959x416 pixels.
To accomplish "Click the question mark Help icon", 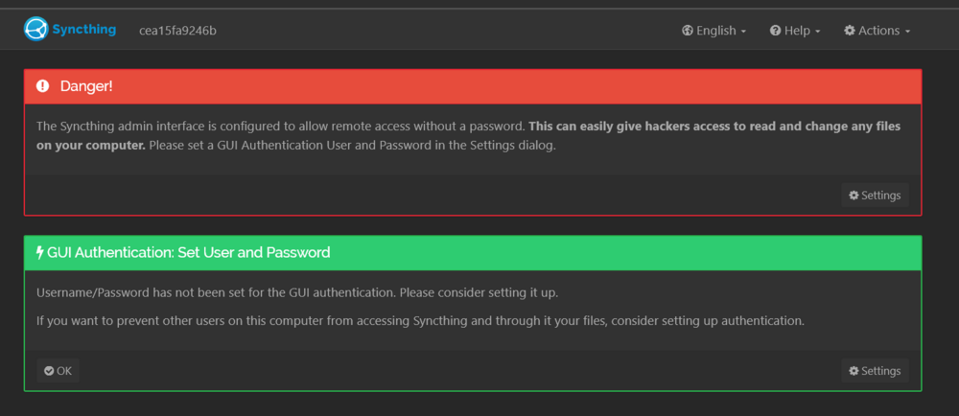I will click(776, 31).
